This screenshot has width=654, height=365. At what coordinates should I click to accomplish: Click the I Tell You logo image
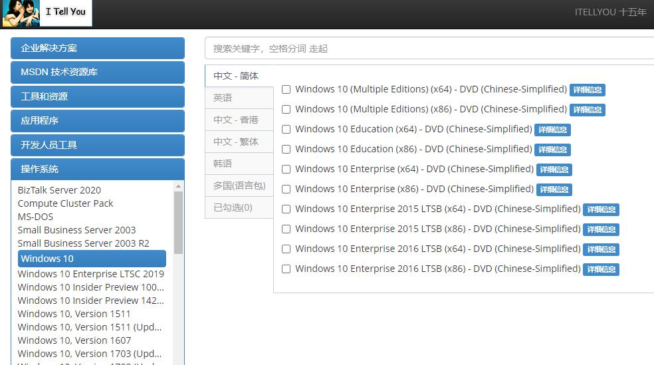click(x=47, y=13)
